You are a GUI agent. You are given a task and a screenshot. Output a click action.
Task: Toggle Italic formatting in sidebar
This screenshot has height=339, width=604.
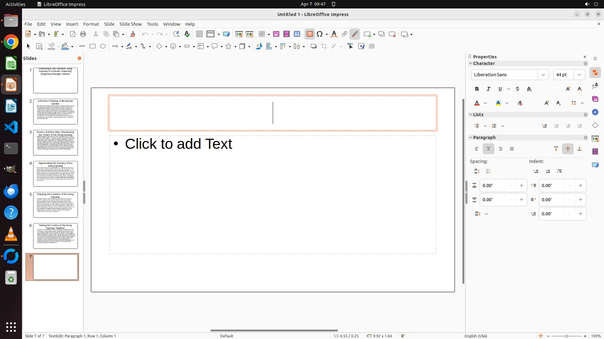[x=489, y=89]
